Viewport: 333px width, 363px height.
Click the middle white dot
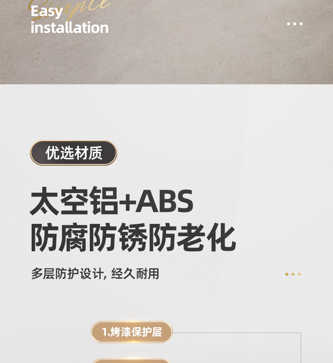click(x=295, y=24)
